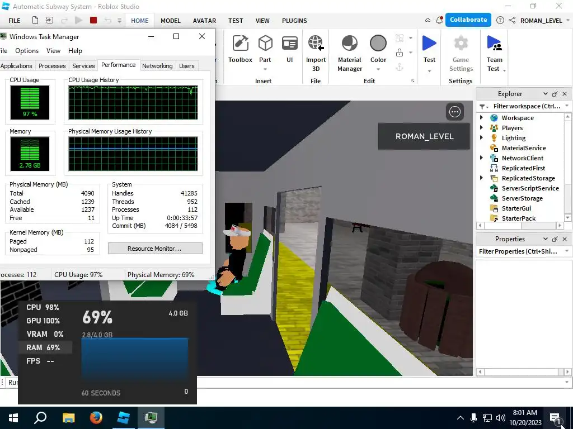Open Windows Start menu

[13, 417]
